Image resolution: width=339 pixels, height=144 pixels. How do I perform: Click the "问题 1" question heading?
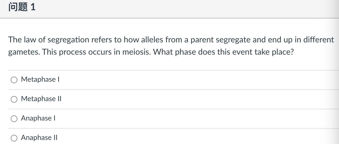click(x=22, y=7)
